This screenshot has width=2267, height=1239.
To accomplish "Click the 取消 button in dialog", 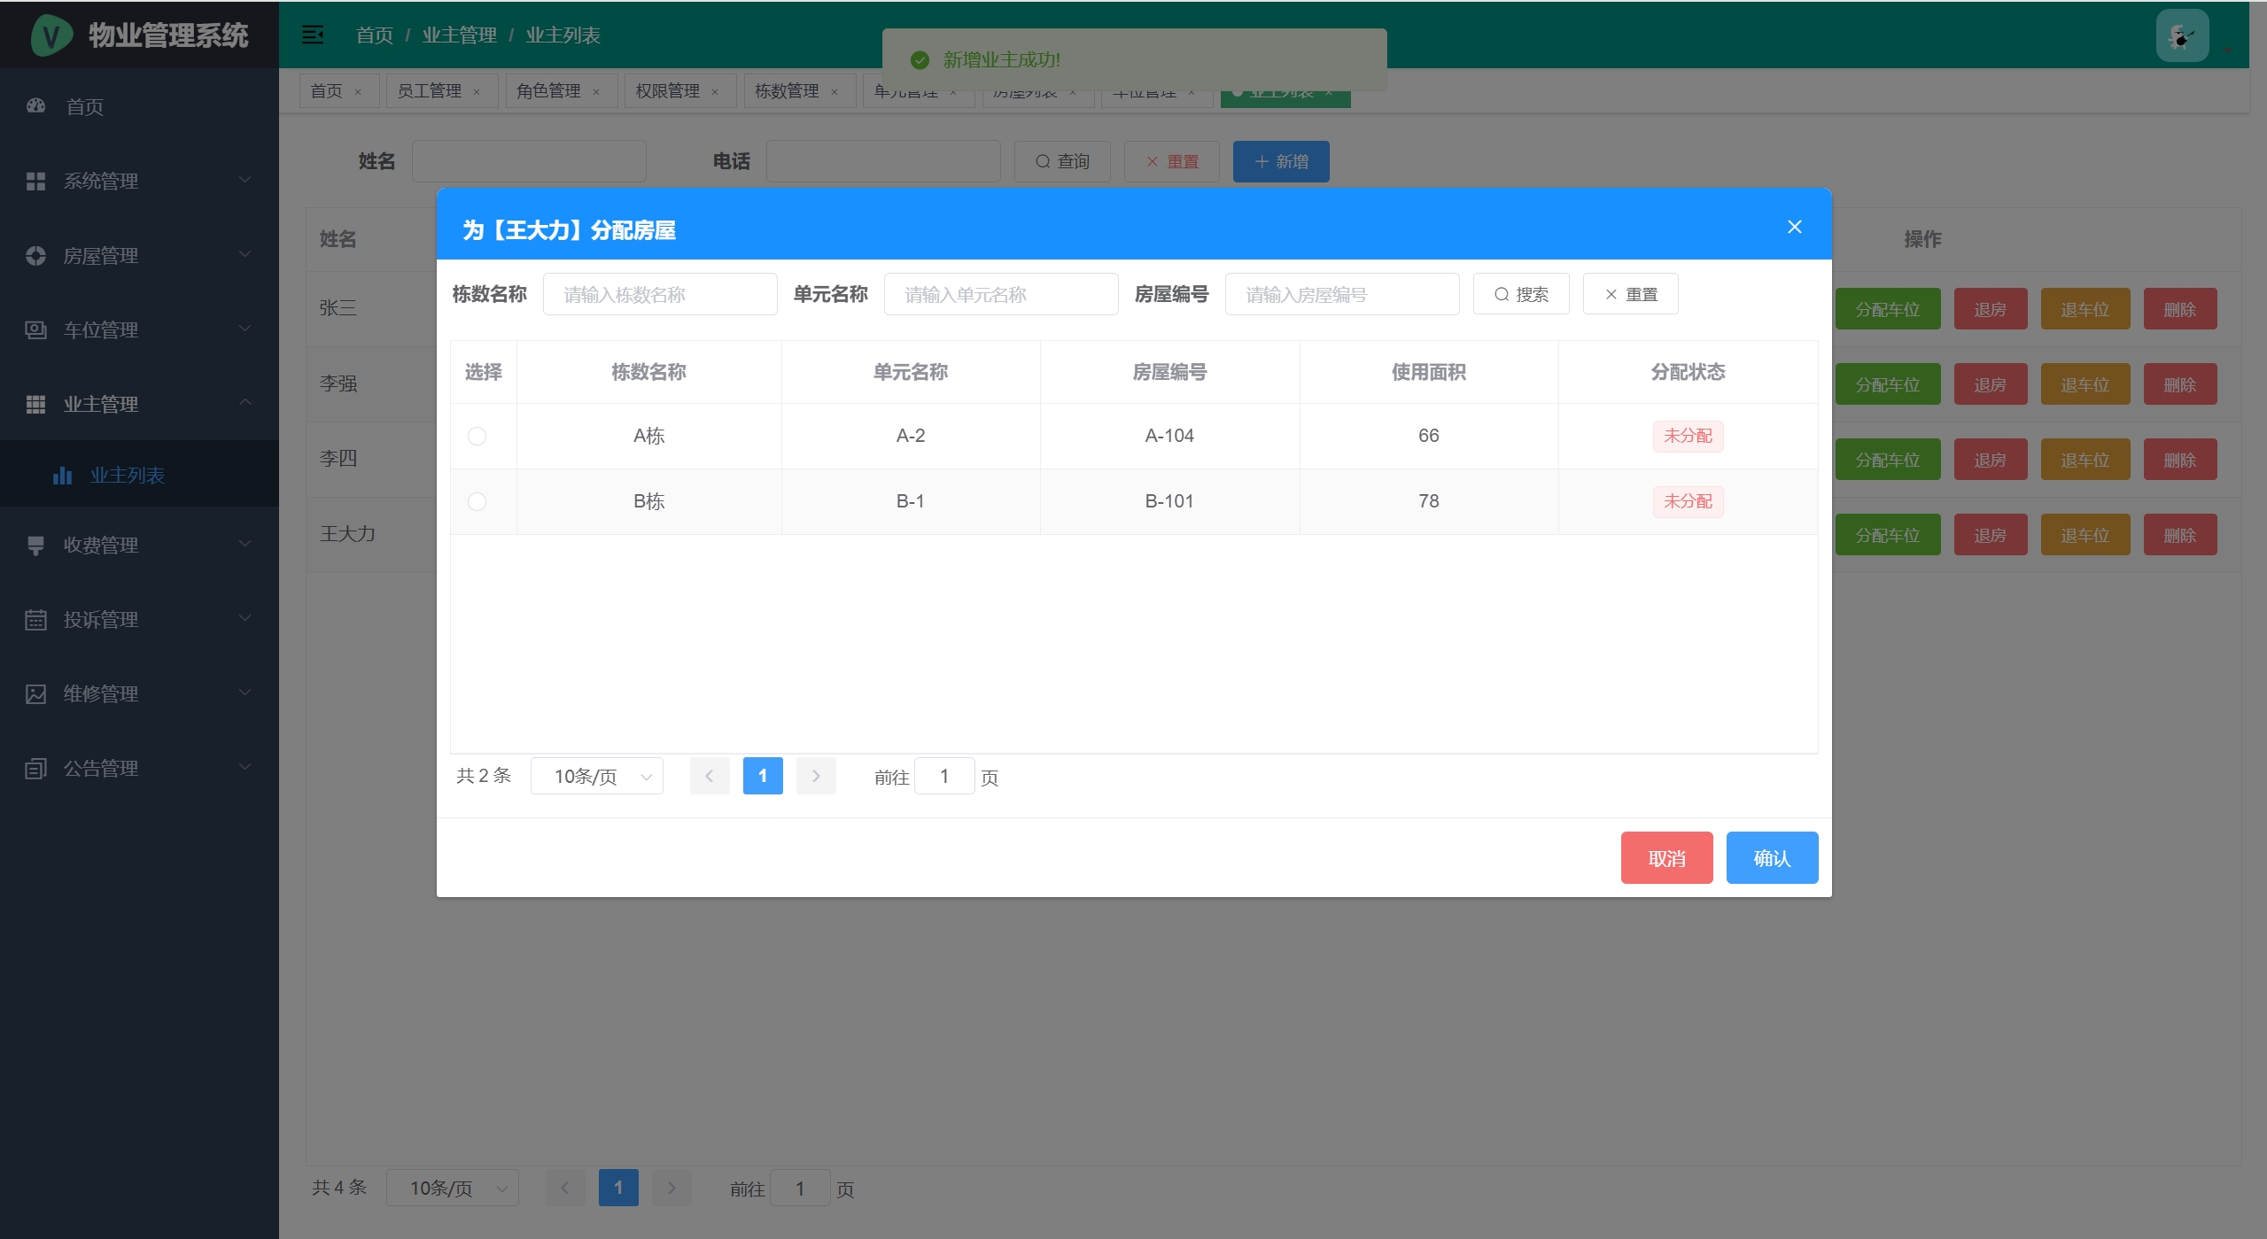I will click(1666, 857).
